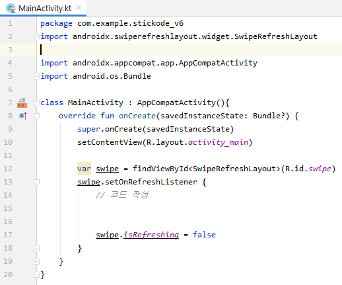Click 'savedInstanceState' argument on line 9
Screen dimensions: 342x285
coord(188,129)
